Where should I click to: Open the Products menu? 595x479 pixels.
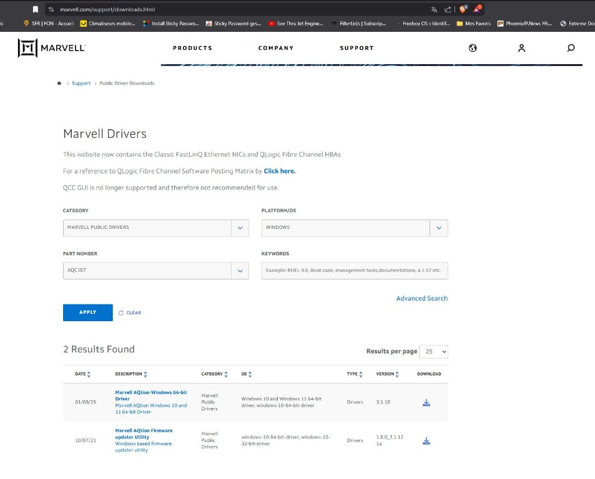[x=192, y=48]
